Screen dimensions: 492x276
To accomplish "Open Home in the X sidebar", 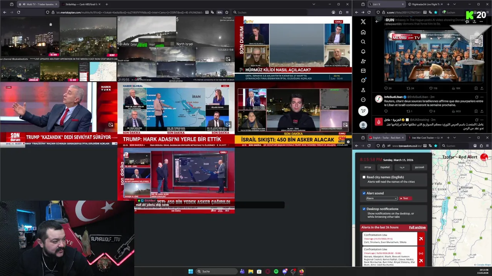I will click(x=363, y=32).
